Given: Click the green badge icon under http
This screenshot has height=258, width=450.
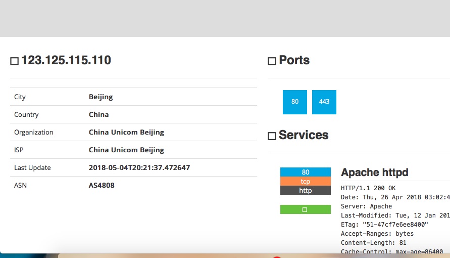Looking at the screenshot, I should tap(305, 209).
